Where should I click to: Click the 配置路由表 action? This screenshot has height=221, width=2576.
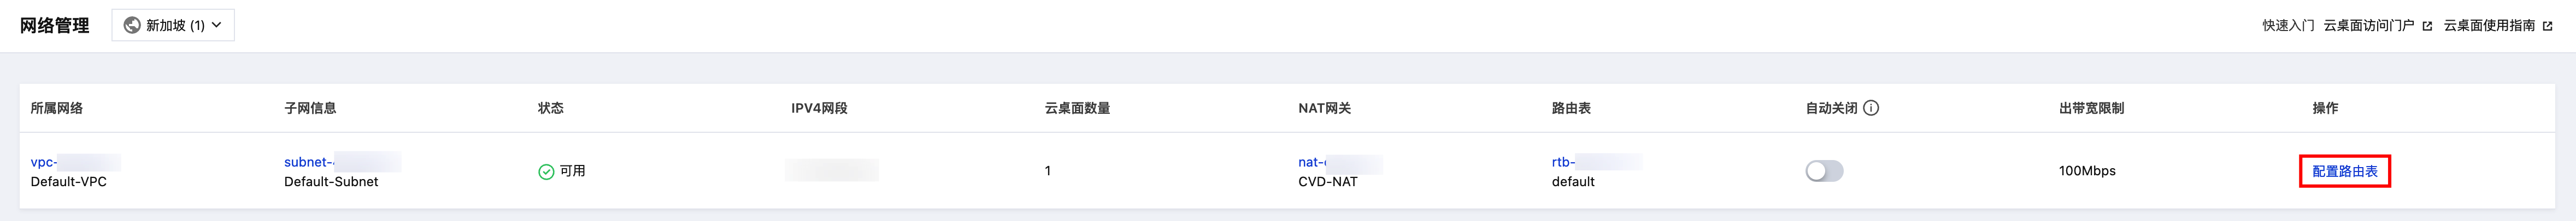2345,171
